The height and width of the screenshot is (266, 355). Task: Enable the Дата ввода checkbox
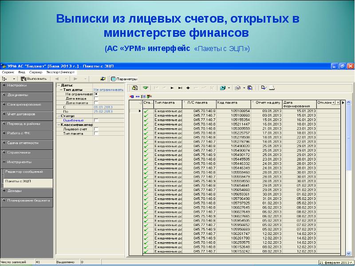[96, 98]
